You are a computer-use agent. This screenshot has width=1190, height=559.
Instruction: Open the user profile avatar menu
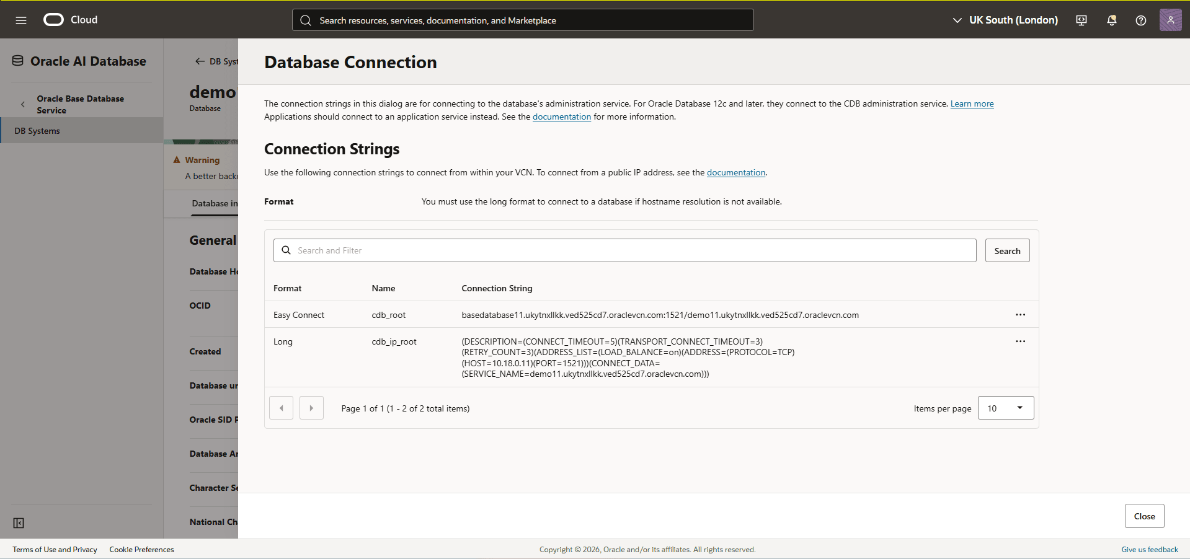click(x=1171, y=20)
